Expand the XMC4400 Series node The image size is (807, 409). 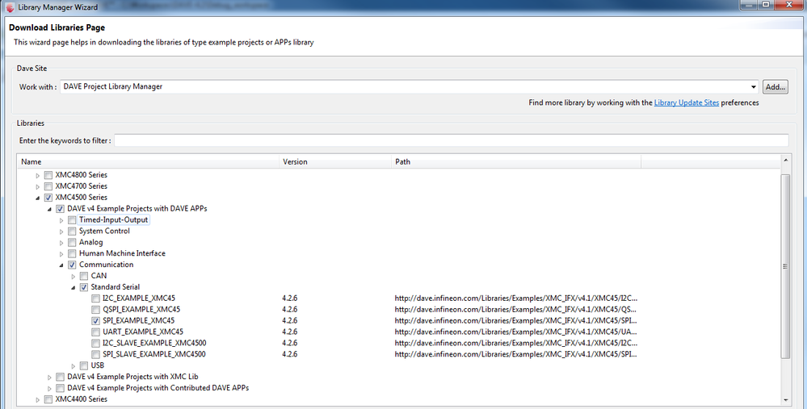(x=38, y=400)
